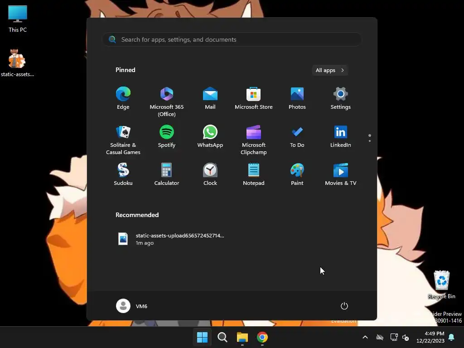Click the Windows Start button on taskbar

[x=203, y=337]
